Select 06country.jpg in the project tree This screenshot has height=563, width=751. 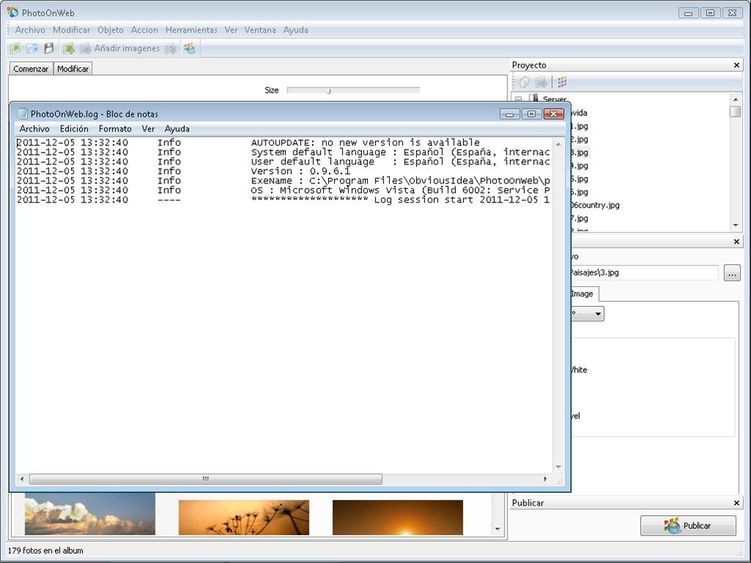tap(595, 205)
